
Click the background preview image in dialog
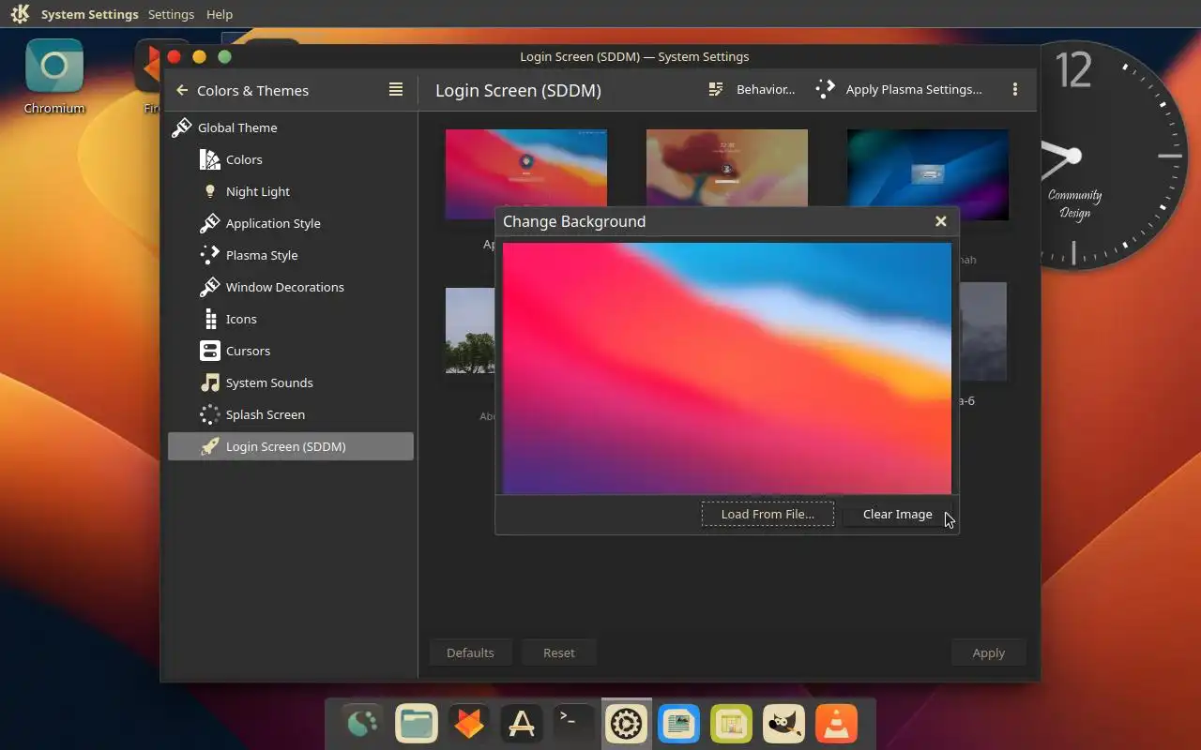727,368
